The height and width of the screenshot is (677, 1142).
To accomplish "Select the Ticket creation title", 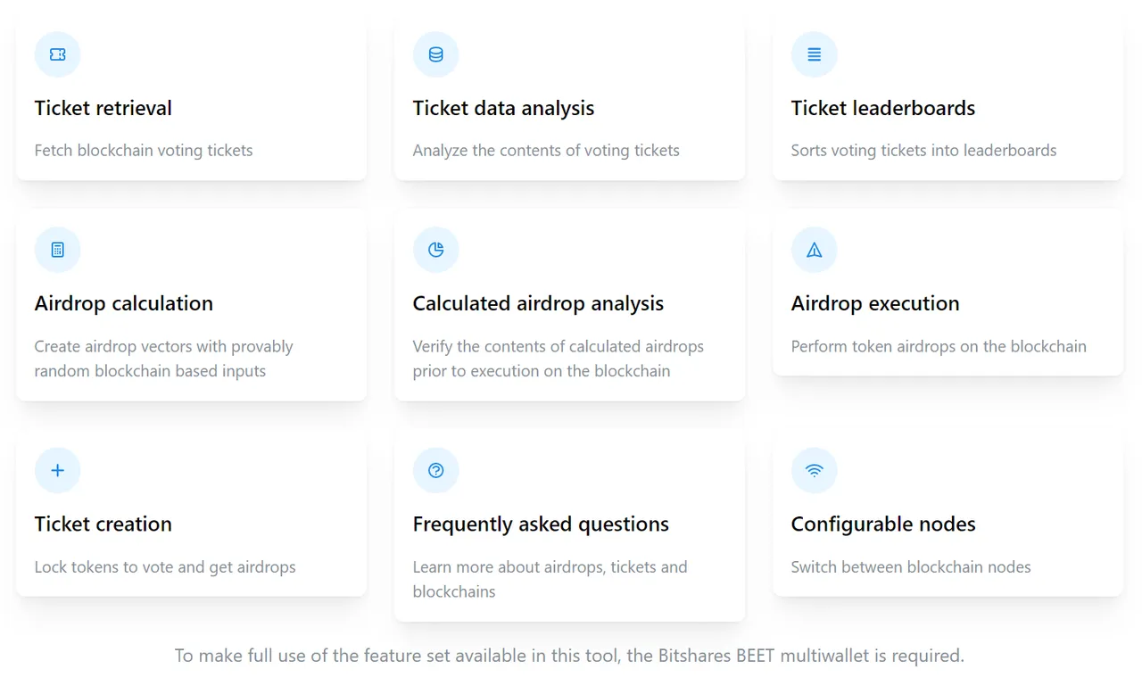I will click(x=103, y=524).
